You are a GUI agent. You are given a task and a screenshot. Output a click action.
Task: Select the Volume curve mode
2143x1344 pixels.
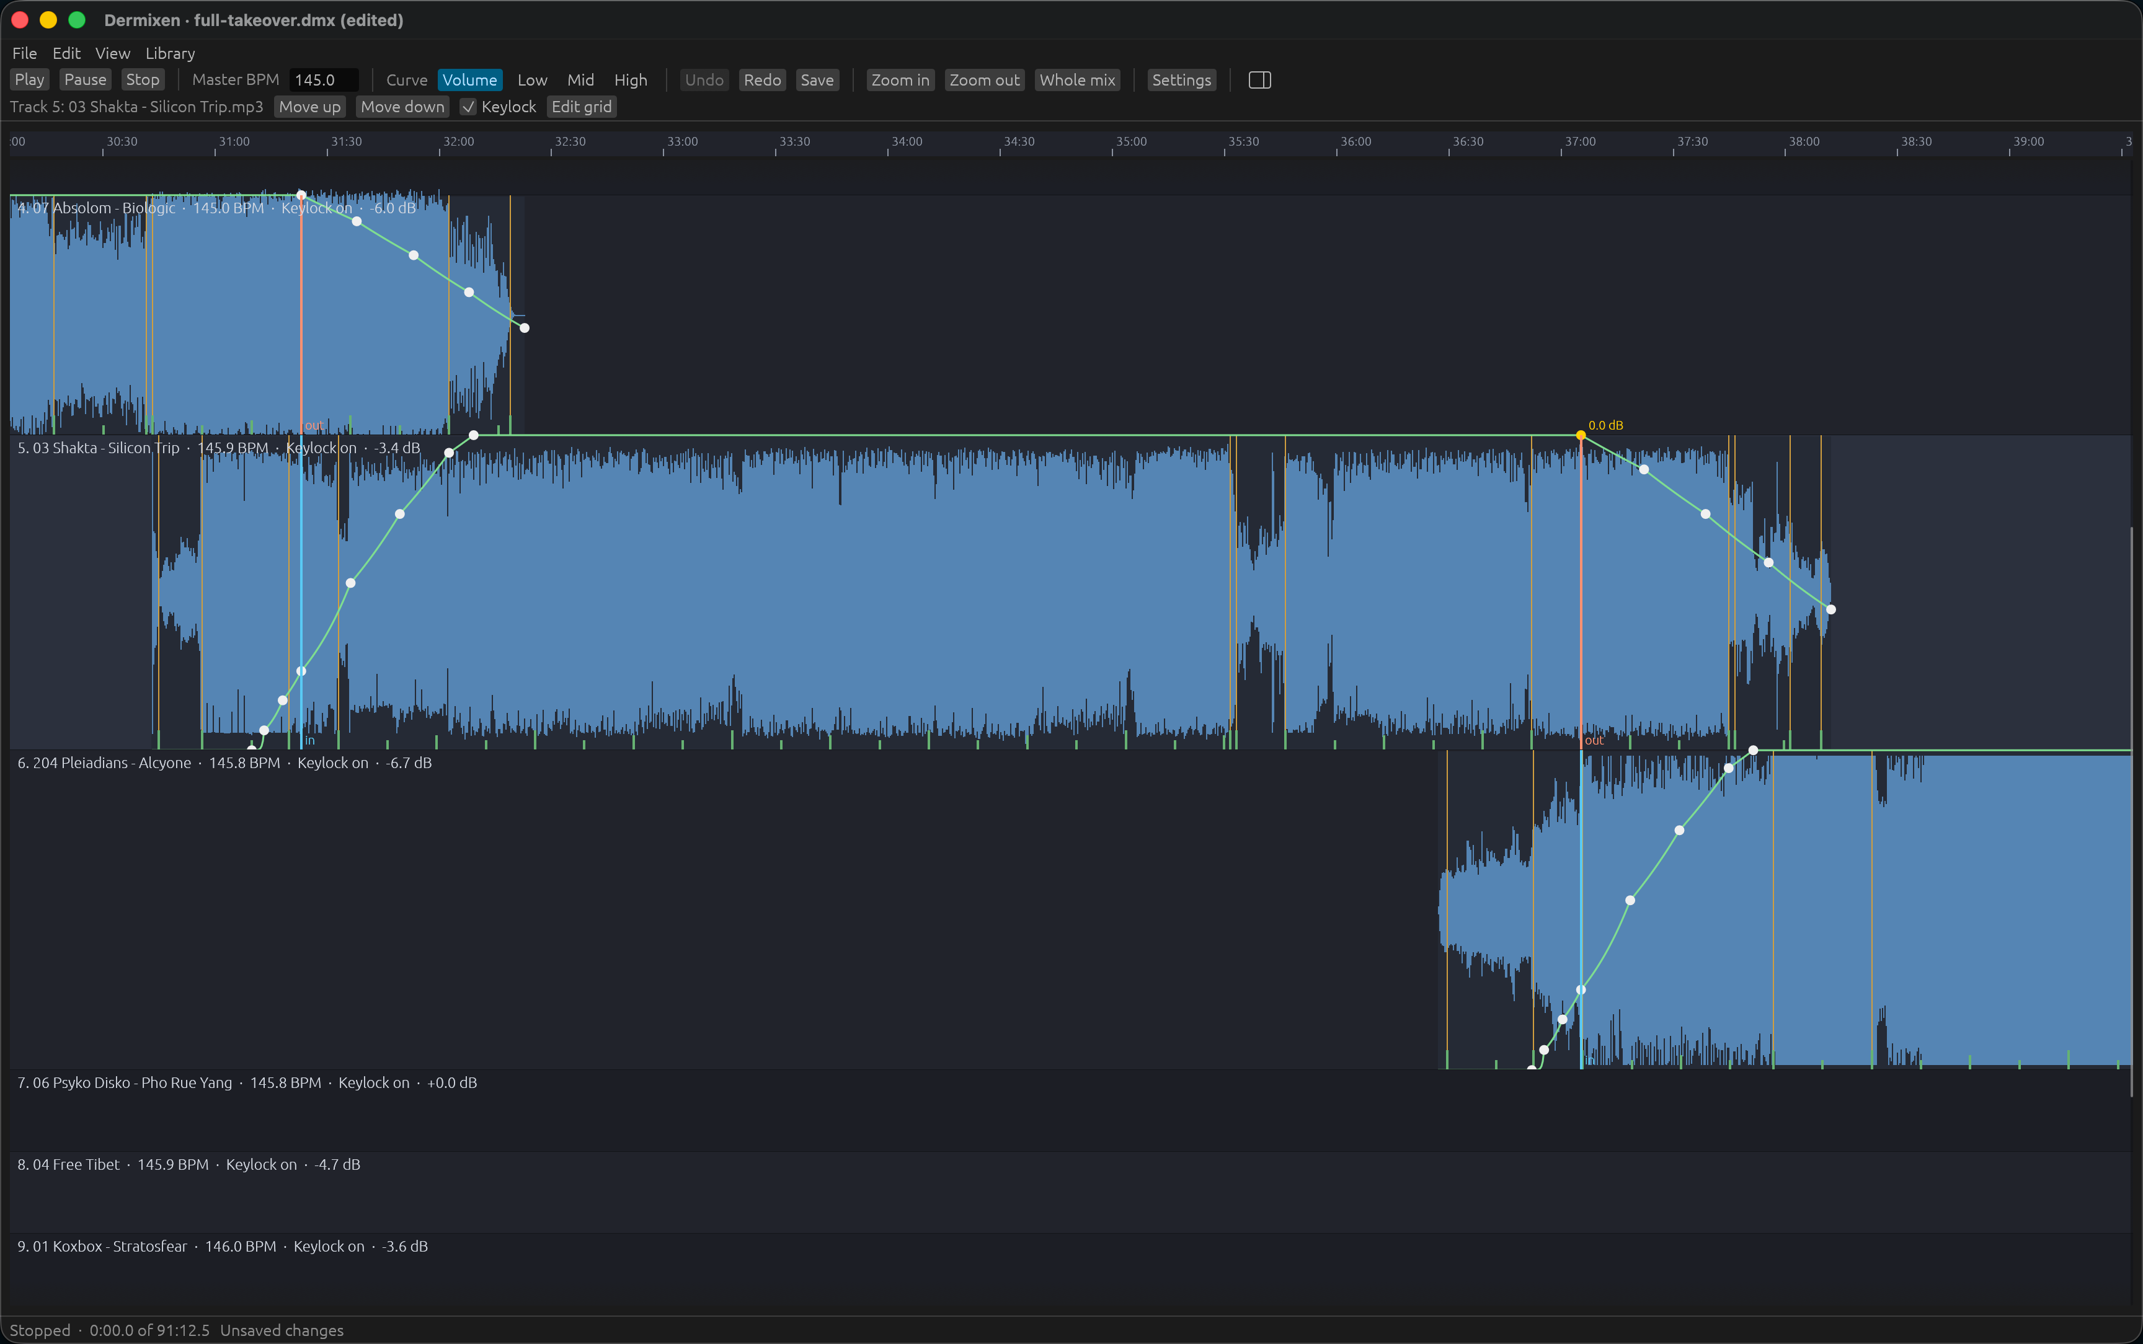[469, 80]
